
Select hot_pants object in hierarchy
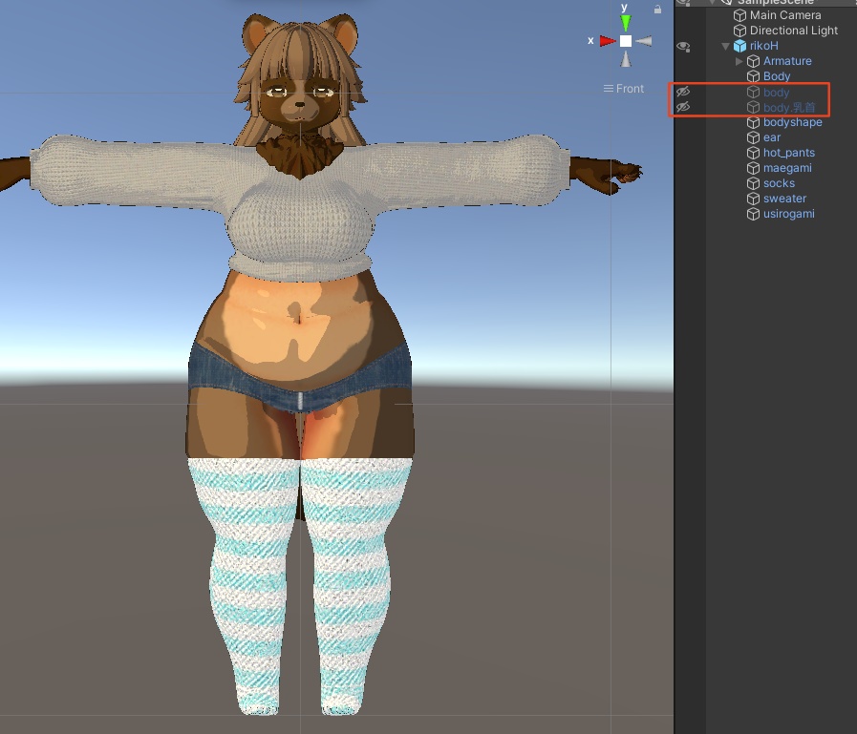pyautogui.click(x=788, y=153)
